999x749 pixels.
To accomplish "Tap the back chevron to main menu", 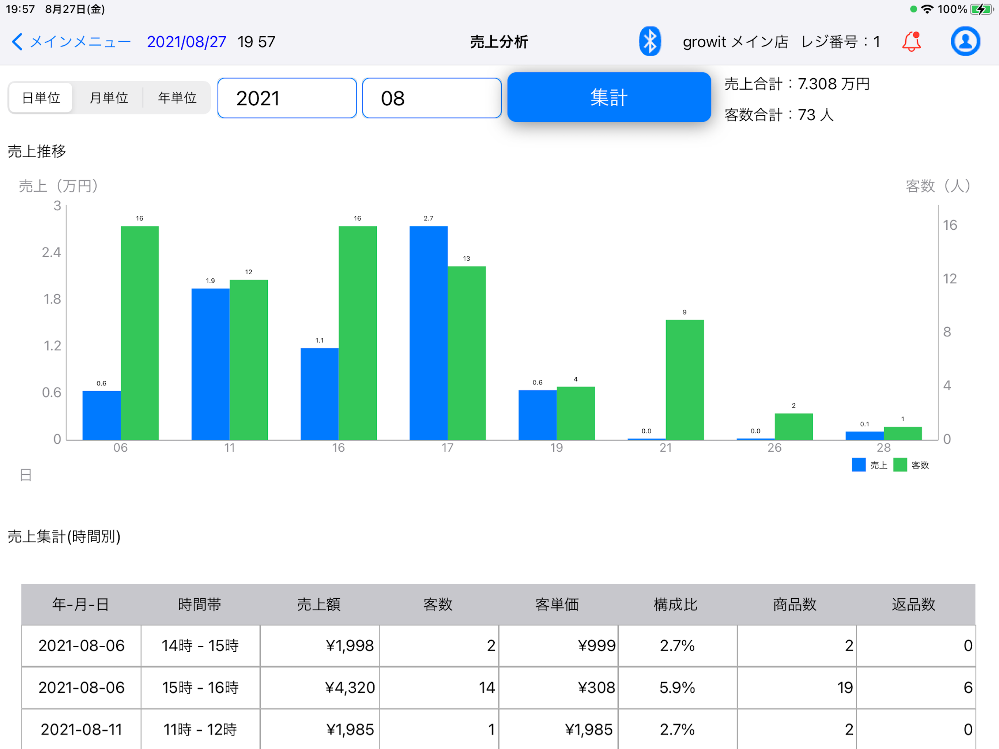I will 17,42.
